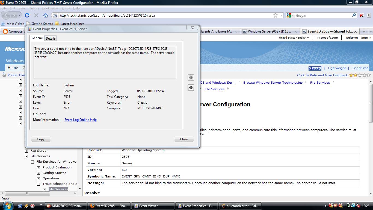Show previous event with the up arrow
Viewport: 373px width, 210px height.
(x=191, y=77)
